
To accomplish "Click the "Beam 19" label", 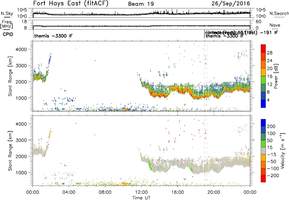I will [141, 4].
